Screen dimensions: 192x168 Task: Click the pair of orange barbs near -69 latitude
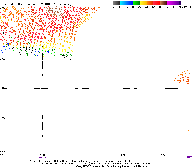pos(187,132)
